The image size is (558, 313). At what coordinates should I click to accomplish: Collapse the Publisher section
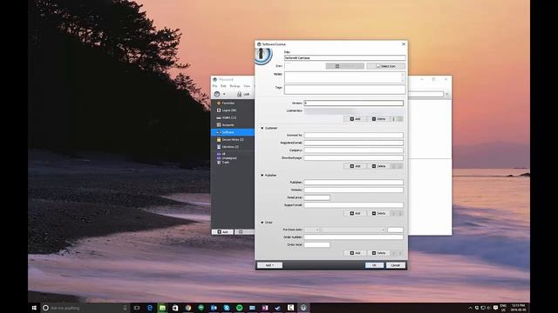tap(262, 176)
